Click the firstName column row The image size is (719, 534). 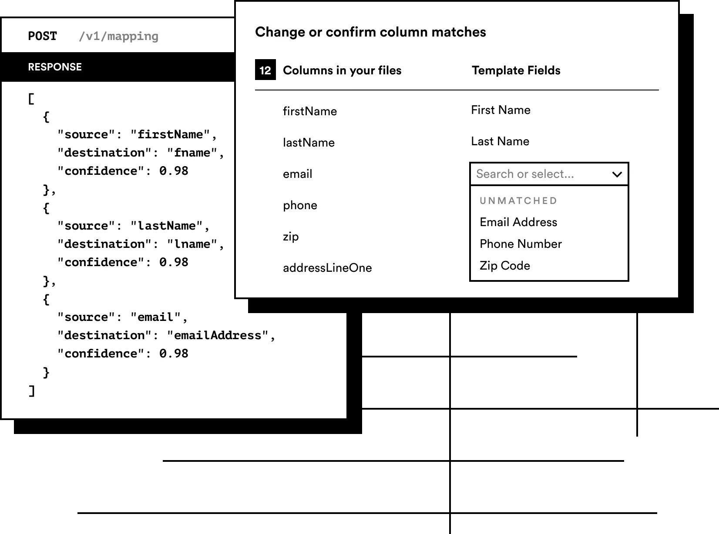[x=309, y=111]
